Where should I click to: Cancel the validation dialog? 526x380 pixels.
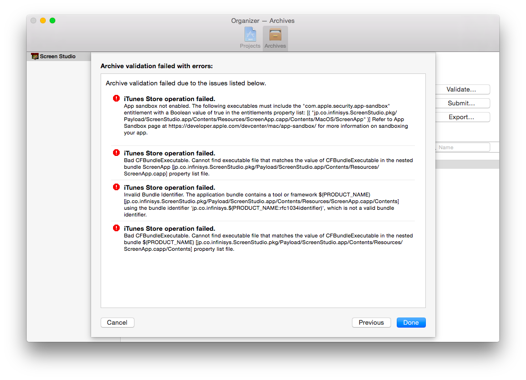[117, 323]
